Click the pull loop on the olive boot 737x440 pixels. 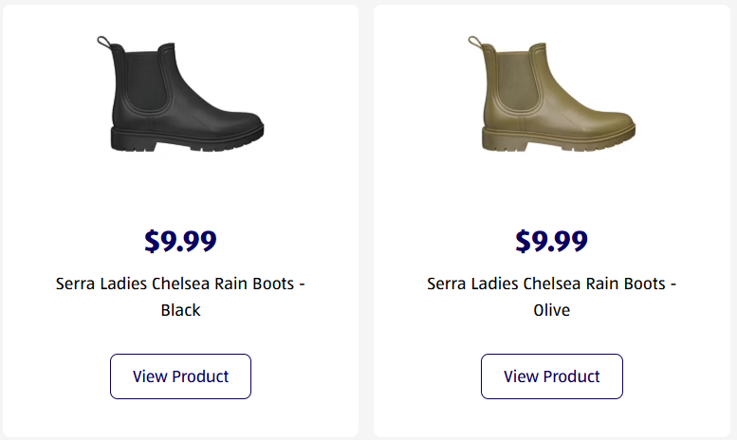475,42
